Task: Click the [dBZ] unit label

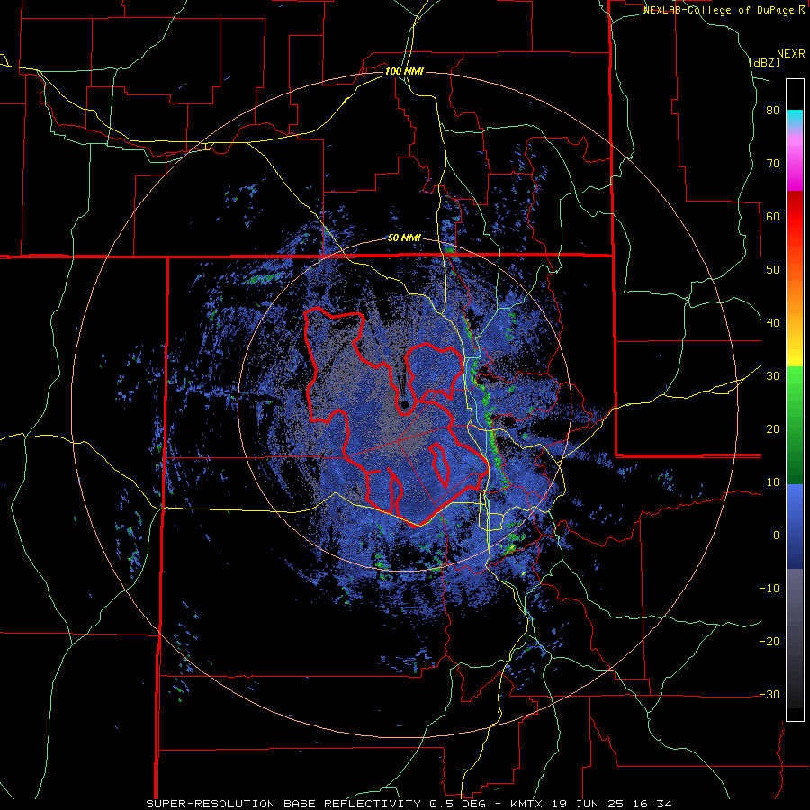Action: click(764, 62)
